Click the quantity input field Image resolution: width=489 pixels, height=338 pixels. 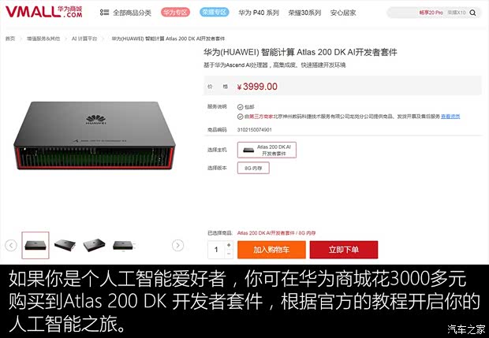pos(216,250)
